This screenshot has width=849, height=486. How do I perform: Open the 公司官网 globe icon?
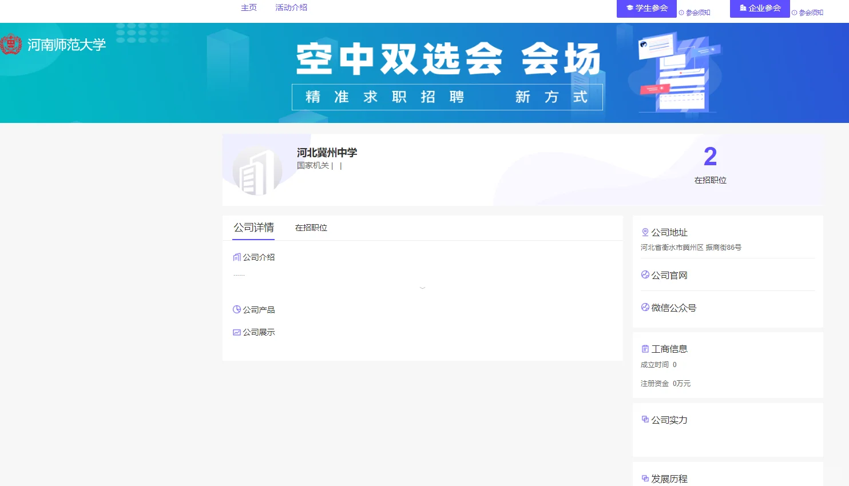[x=645, y=274]
